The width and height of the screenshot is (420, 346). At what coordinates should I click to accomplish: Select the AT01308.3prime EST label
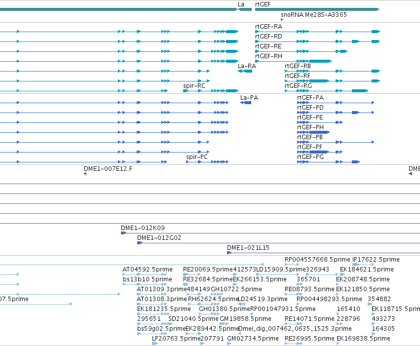click(162, 300)
